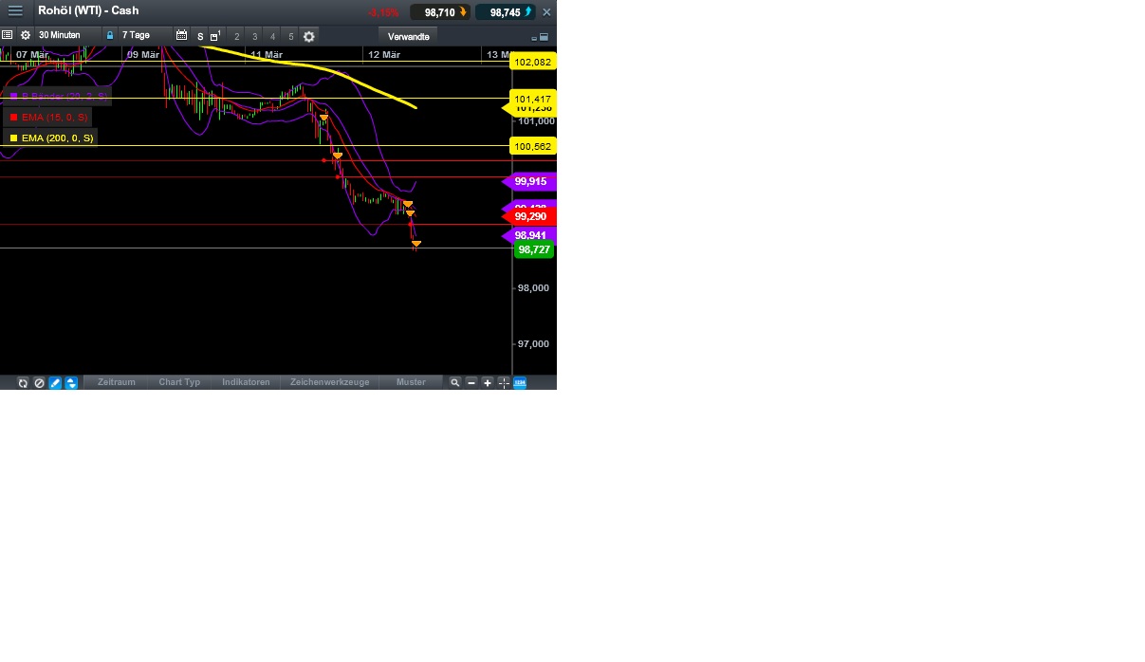Click the chart layout list icon top-left
Viewport: 1145px width, 662px height.
(x=8, y=35)
